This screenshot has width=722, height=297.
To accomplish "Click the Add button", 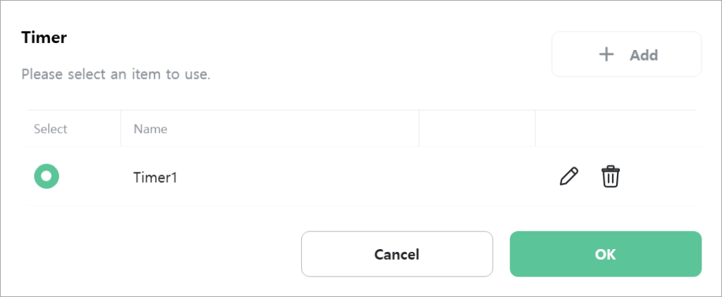I will click(x=626, y=54).
